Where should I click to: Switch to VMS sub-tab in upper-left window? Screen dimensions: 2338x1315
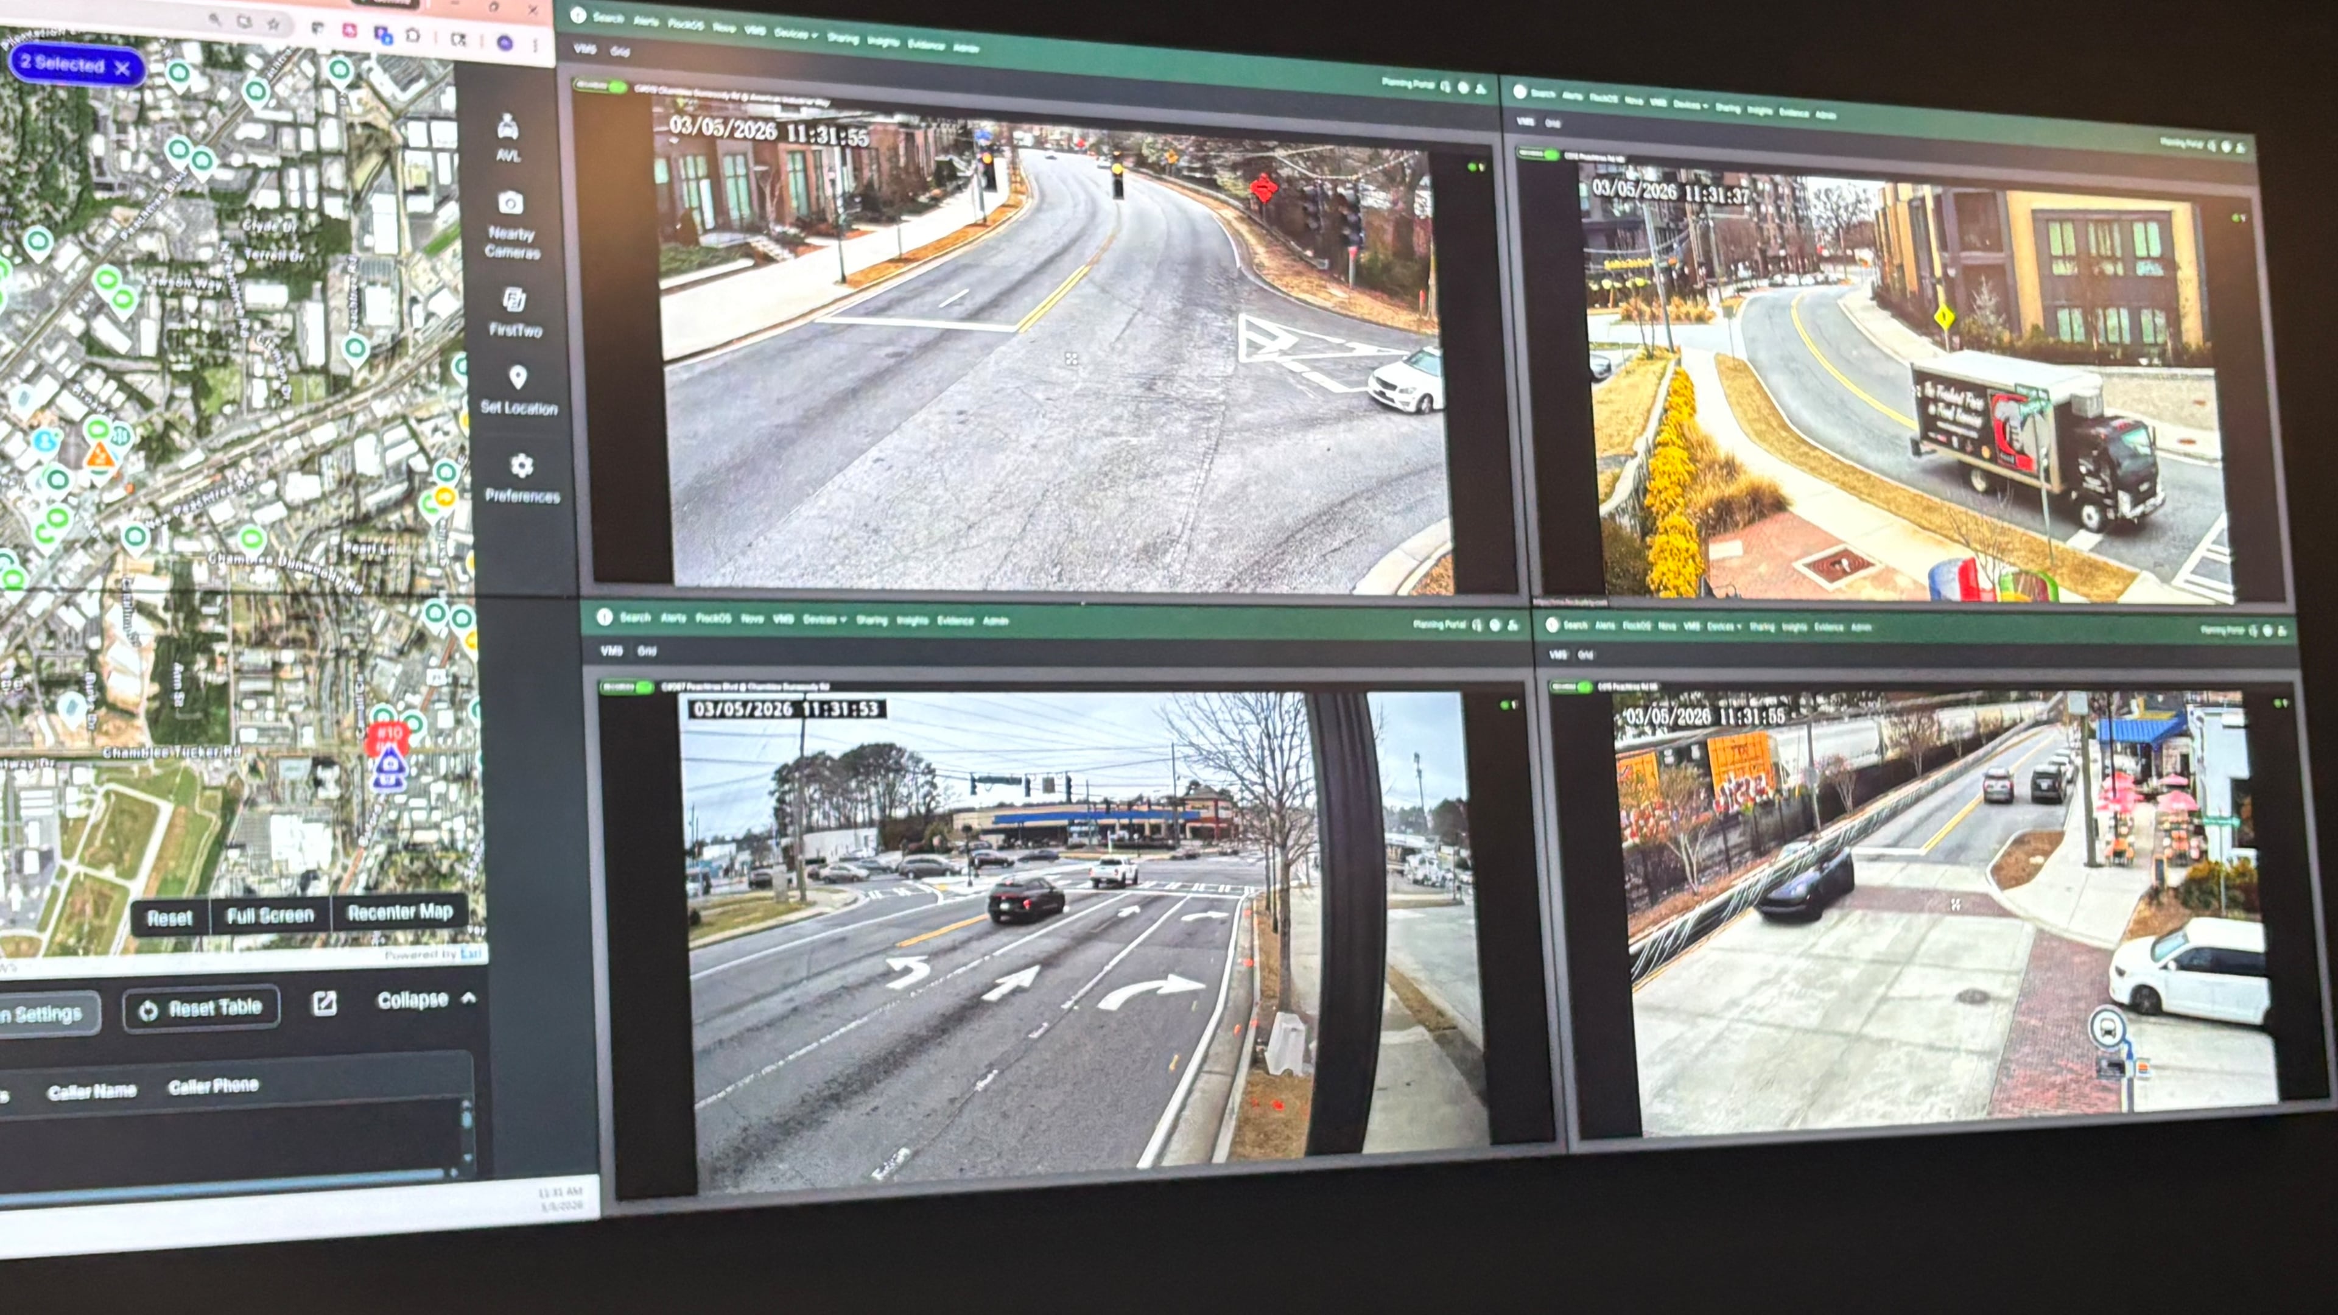585,48
